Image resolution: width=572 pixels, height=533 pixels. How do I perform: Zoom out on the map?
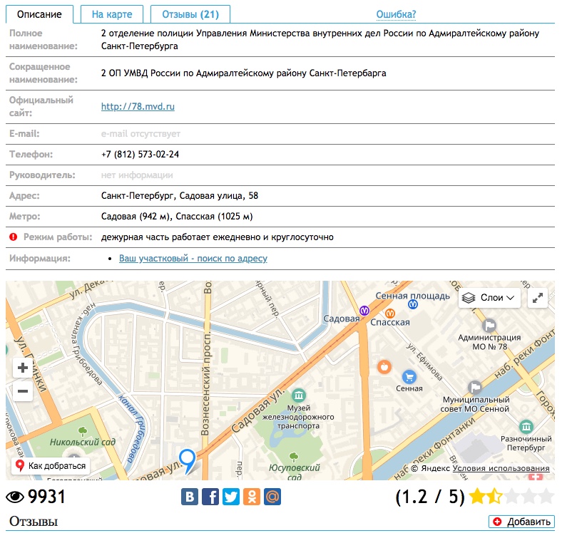click(x=23, y=390)
